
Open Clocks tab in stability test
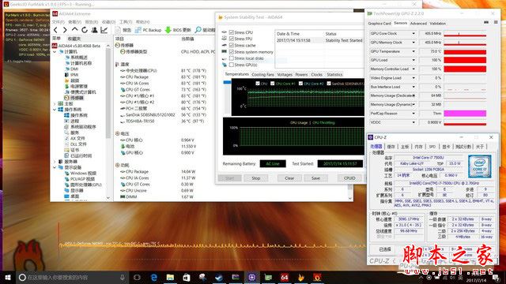click(x=316, y=74)
